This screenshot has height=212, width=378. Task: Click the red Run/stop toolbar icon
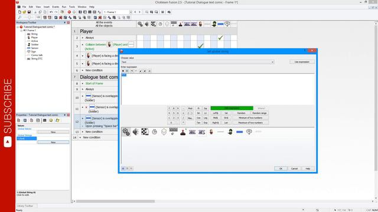(x=69, y=12)
